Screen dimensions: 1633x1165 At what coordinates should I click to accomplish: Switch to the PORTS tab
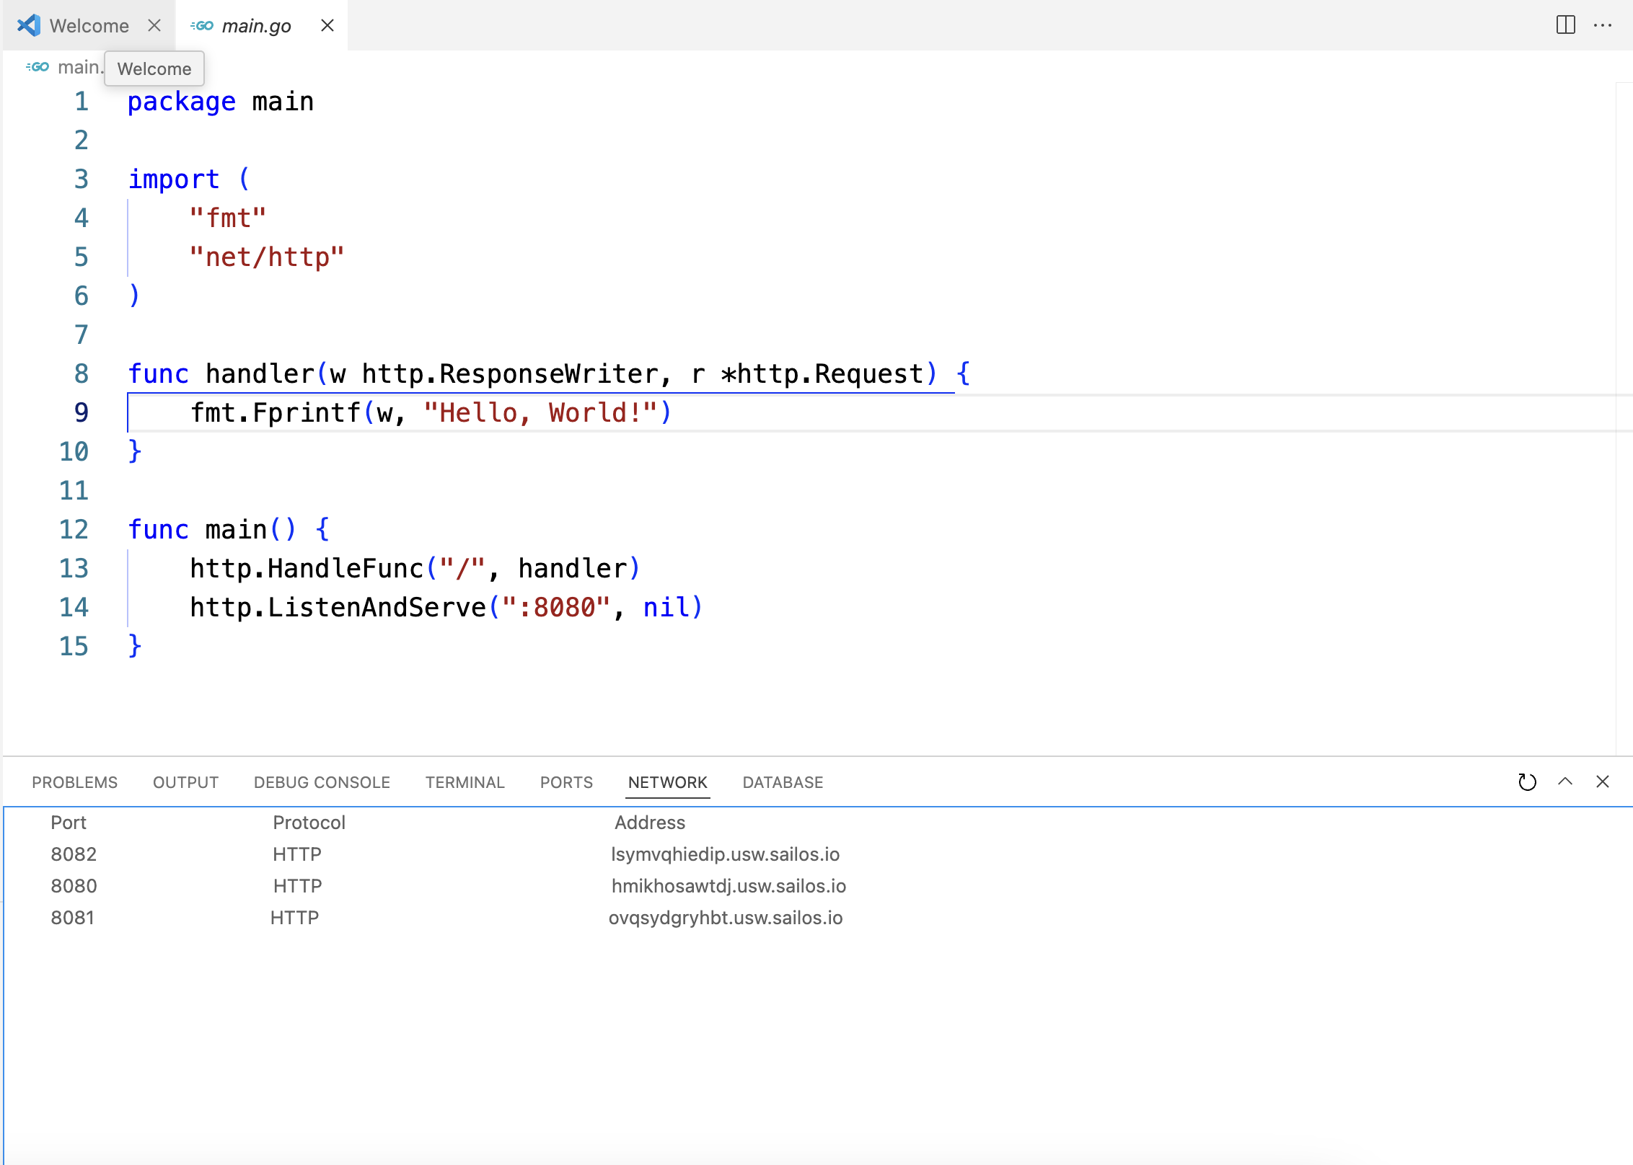click(x=566, y=783)
